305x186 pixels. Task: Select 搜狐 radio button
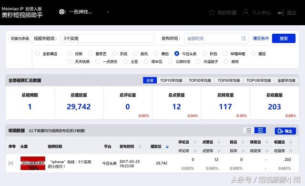pos(253,54)
